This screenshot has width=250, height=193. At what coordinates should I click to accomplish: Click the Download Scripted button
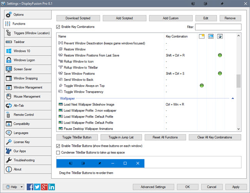(x=78, y=18)
